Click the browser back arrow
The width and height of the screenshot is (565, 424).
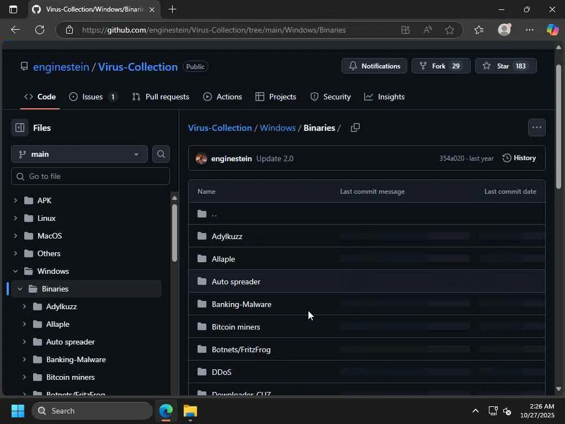[15, 30]
